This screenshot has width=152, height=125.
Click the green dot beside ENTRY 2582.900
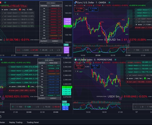click(29, 87)
